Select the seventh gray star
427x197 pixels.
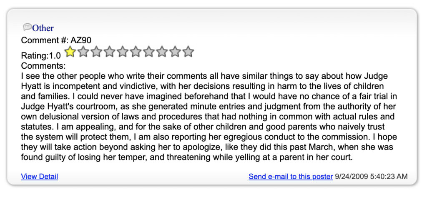tap(149, 51)
